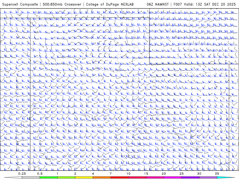The width and height of the screenshot is (239, 179).
Task: Click the legend value 2
Action: pyautogui.click(x=75, y=174)
